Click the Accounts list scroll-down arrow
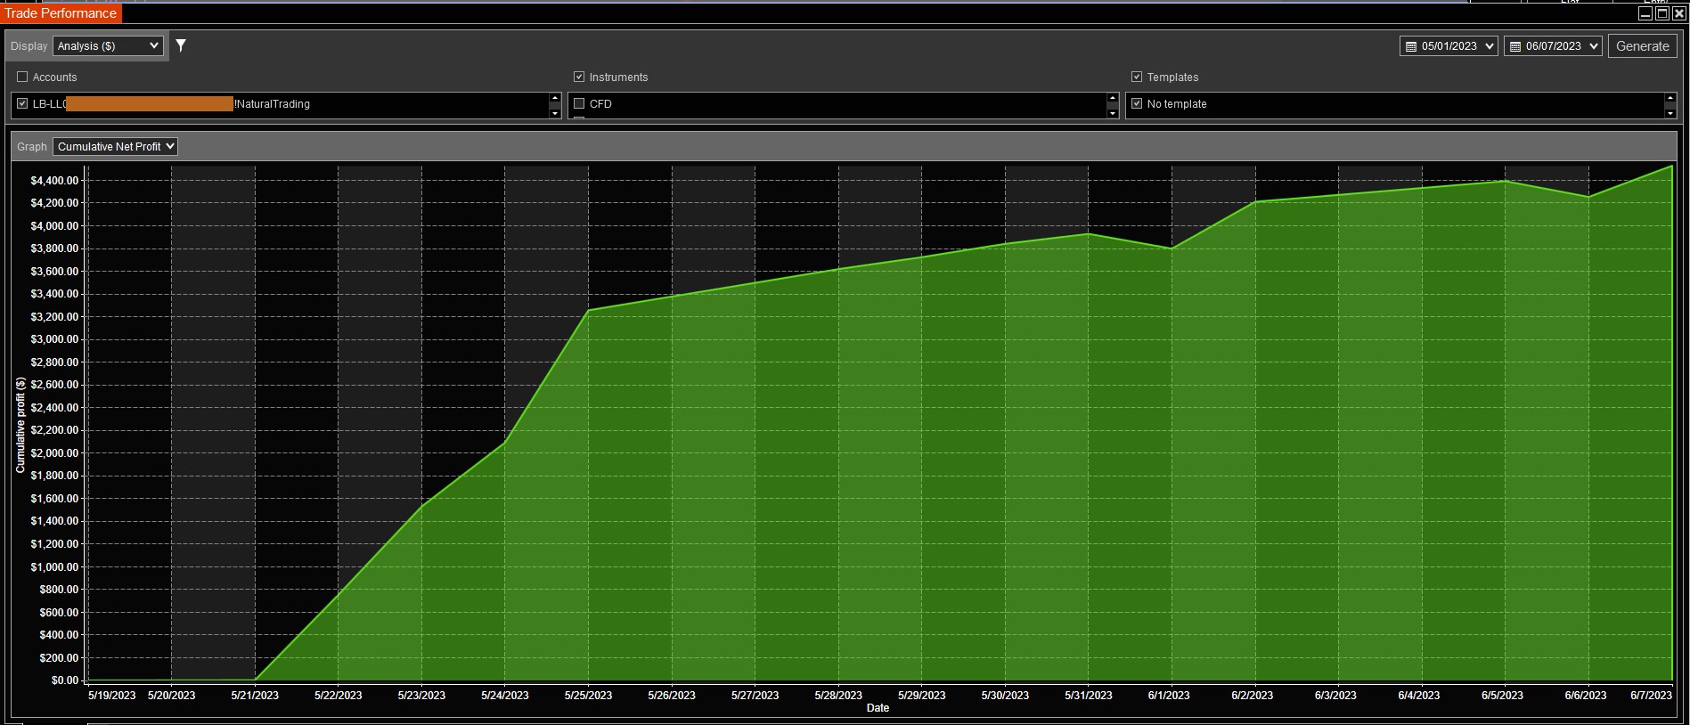Screen dimensions: 1690x725 tap(555, 113)
